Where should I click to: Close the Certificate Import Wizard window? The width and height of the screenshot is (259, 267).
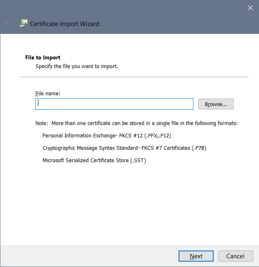tap(250, 8)
